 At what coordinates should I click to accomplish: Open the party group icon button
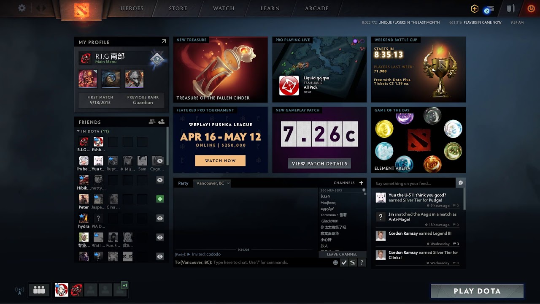pos(39,290)
